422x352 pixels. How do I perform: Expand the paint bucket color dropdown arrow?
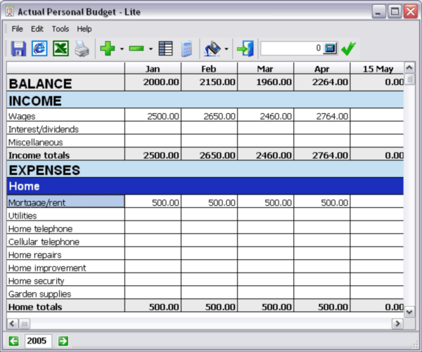226,49
